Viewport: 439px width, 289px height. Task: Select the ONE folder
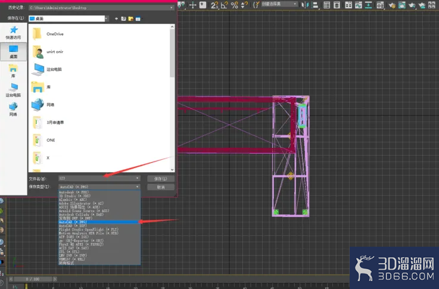click(43, 140)
